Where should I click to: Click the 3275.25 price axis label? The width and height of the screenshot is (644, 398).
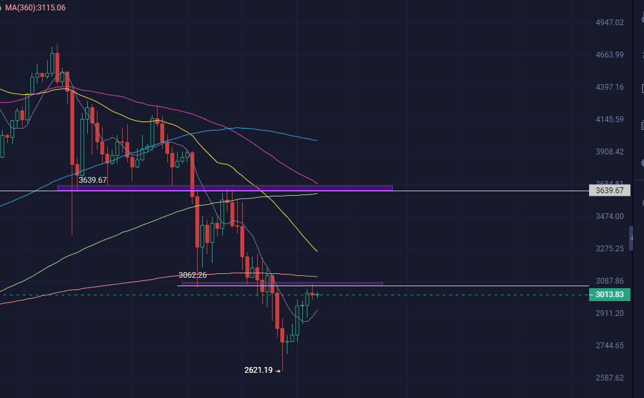609,248
